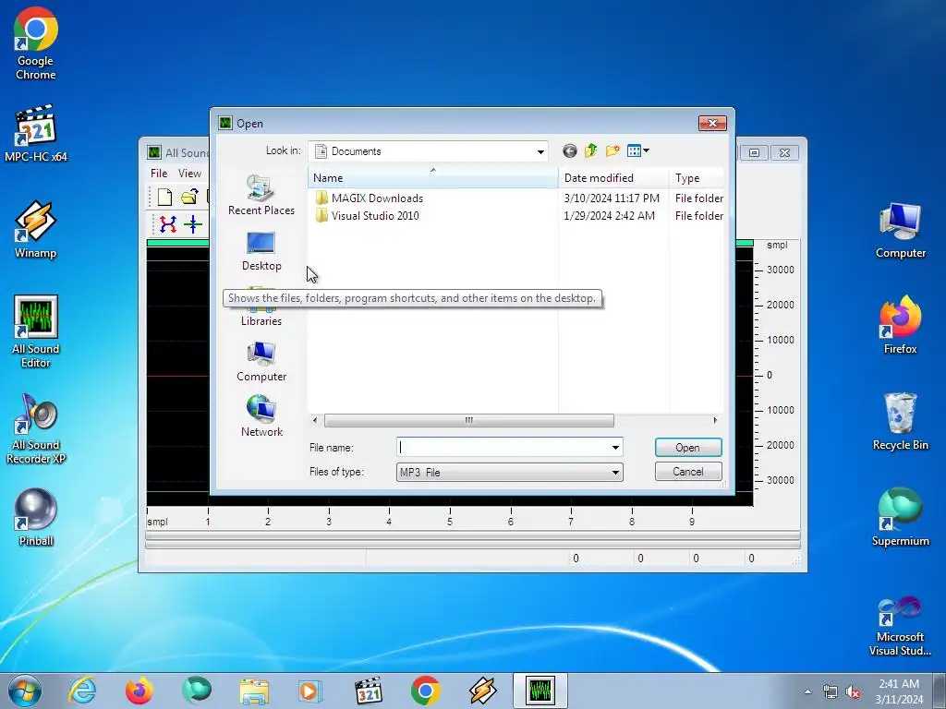Go to last folder visited button
Screen dimensions: 946x709
point(569,150)
